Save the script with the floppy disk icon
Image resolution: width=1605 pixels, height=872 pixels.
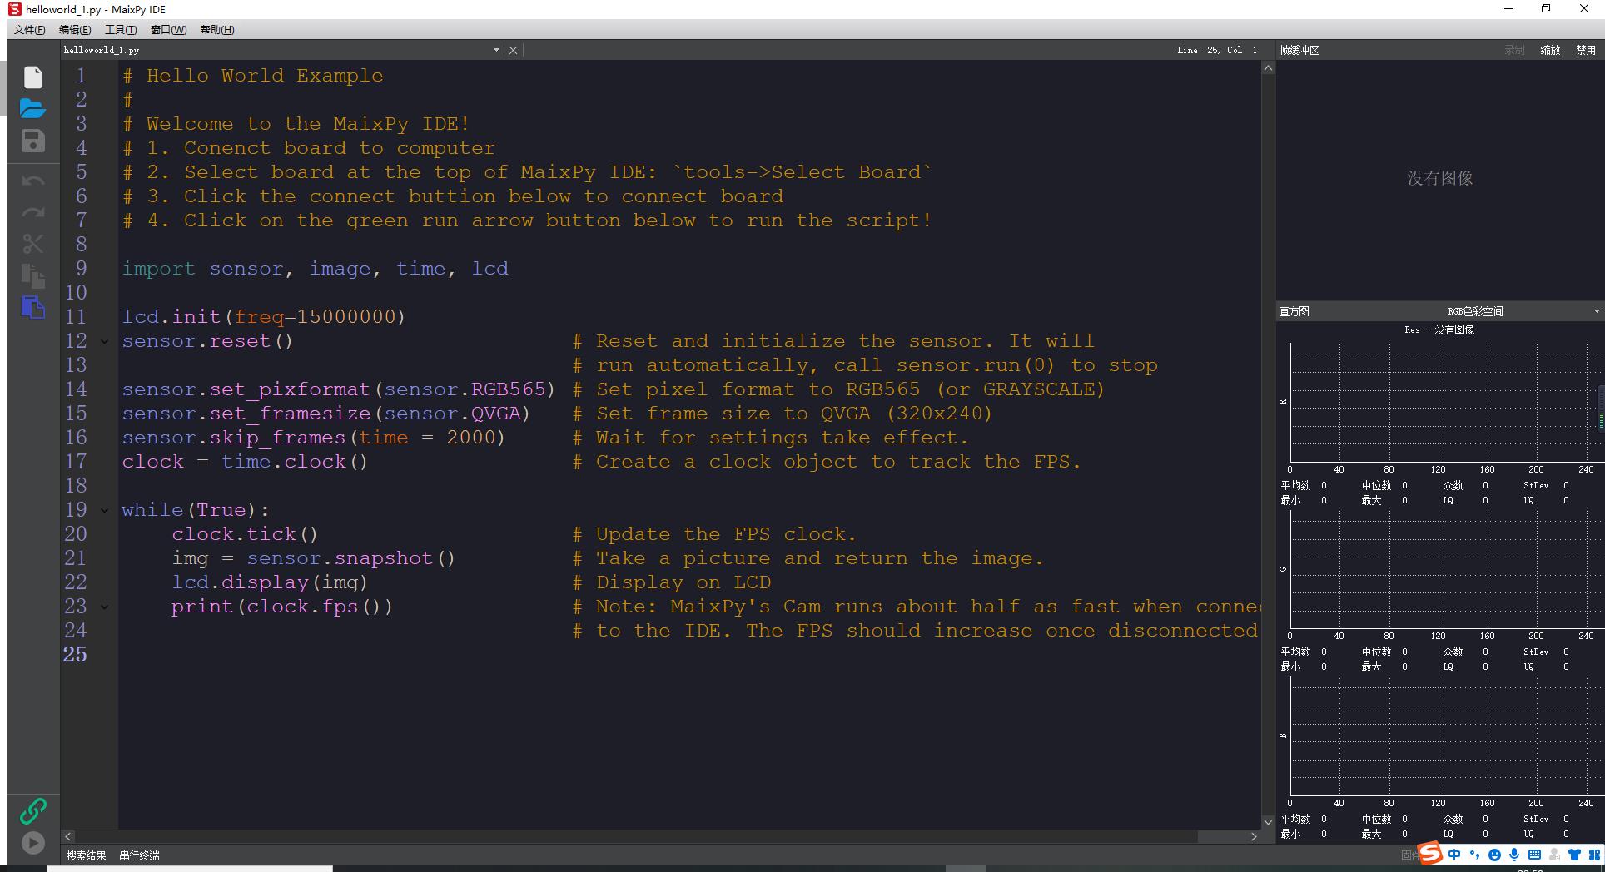click(33, 141)
